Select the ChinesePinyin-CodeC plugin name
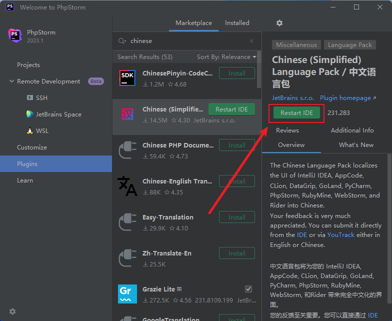 click(x=177, y=73)
